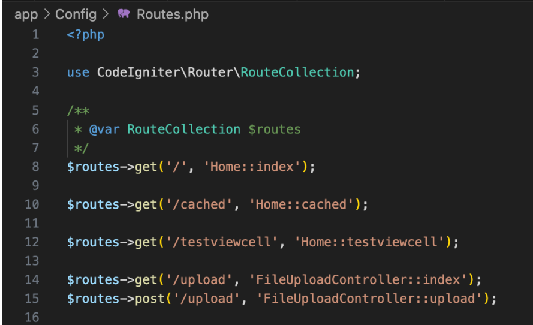This screenshot has height=325, width=533.
Task: Click the post method call on line 15
Action: coord(149,299)
